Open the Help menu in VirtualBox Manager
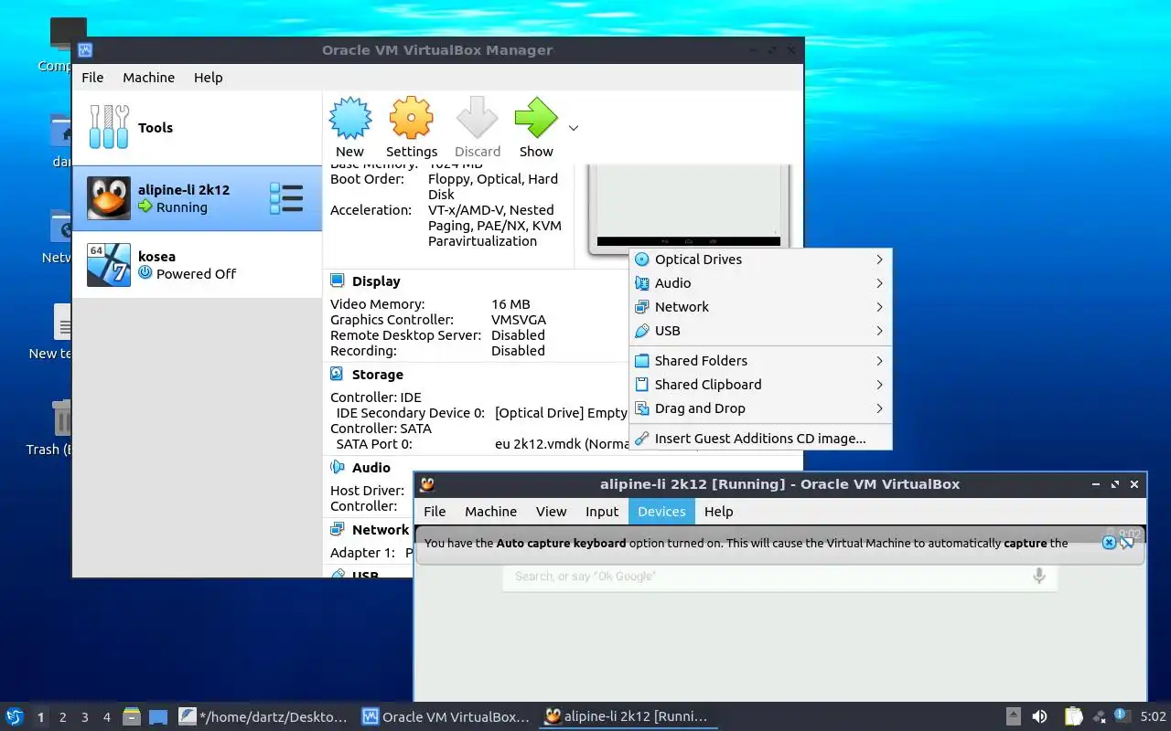Screen dimensions: 1171x731 208,78
